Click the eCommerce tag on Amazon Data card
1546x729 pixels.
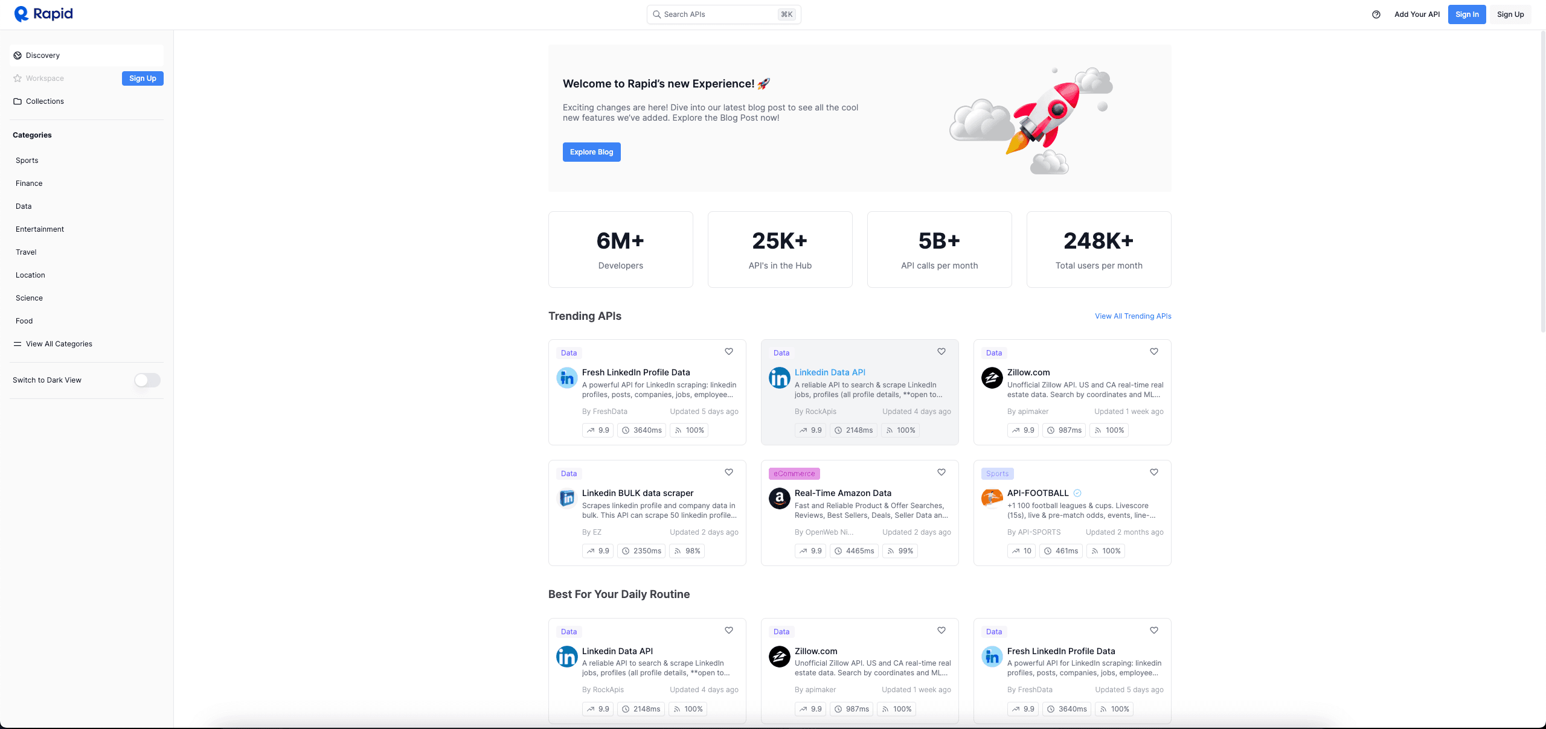pos(794,474)
